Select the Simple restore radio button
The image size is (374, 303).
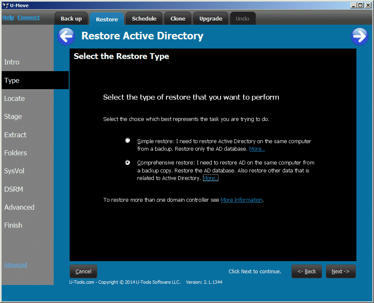click(x=127, y=141)
